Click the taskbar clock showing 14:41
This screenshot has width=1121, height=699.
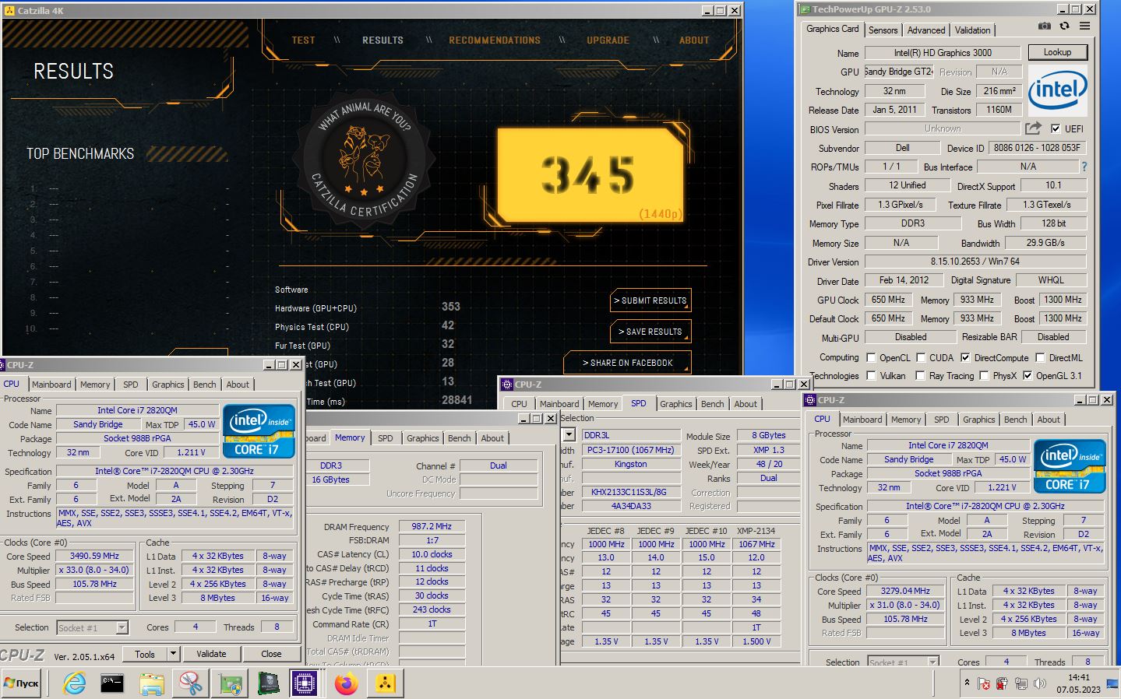tap(1078, 683)
